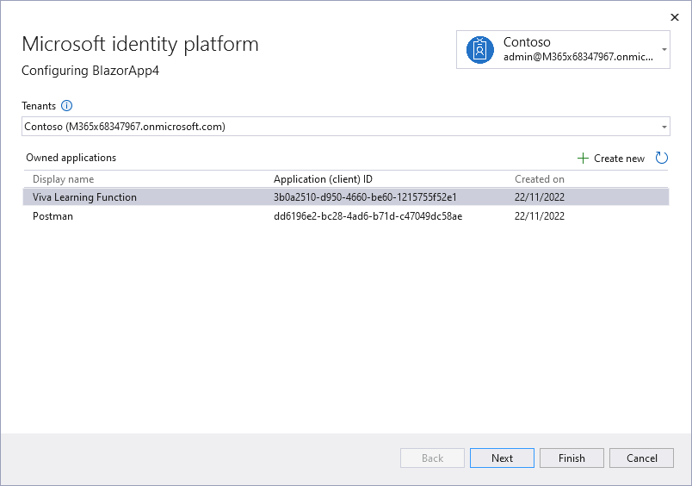Click the Next button
The height and width of the screenshot is (486, 692).
click(x=503, y=458)
